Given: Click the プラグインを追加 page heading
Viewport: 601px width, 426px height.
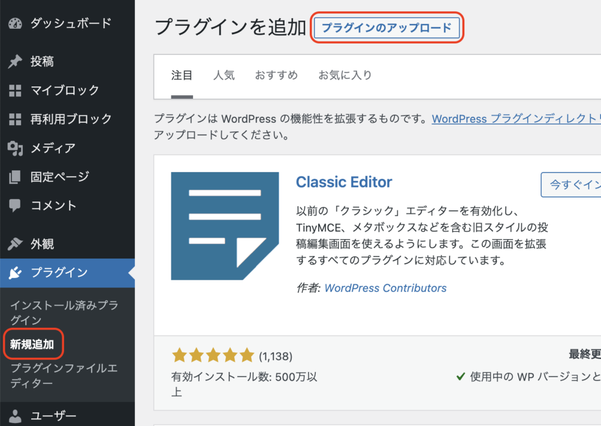Looking at the screenshot, I should pyautogui.click(x=230, y=28).
